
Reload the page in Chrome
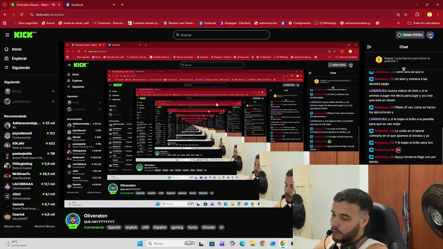(21, 15)
